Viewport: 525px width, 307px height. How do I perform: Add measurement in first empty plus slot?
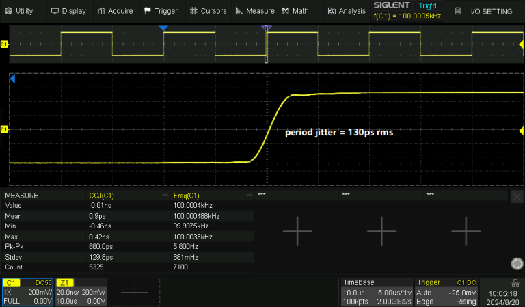coord(297,231)
